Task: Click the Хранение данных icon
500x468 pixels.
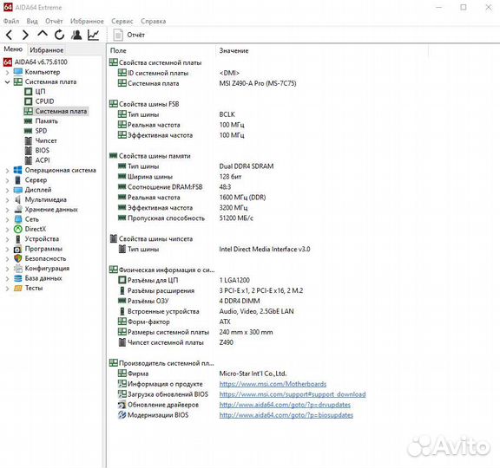Action: [x=18, y=210]
